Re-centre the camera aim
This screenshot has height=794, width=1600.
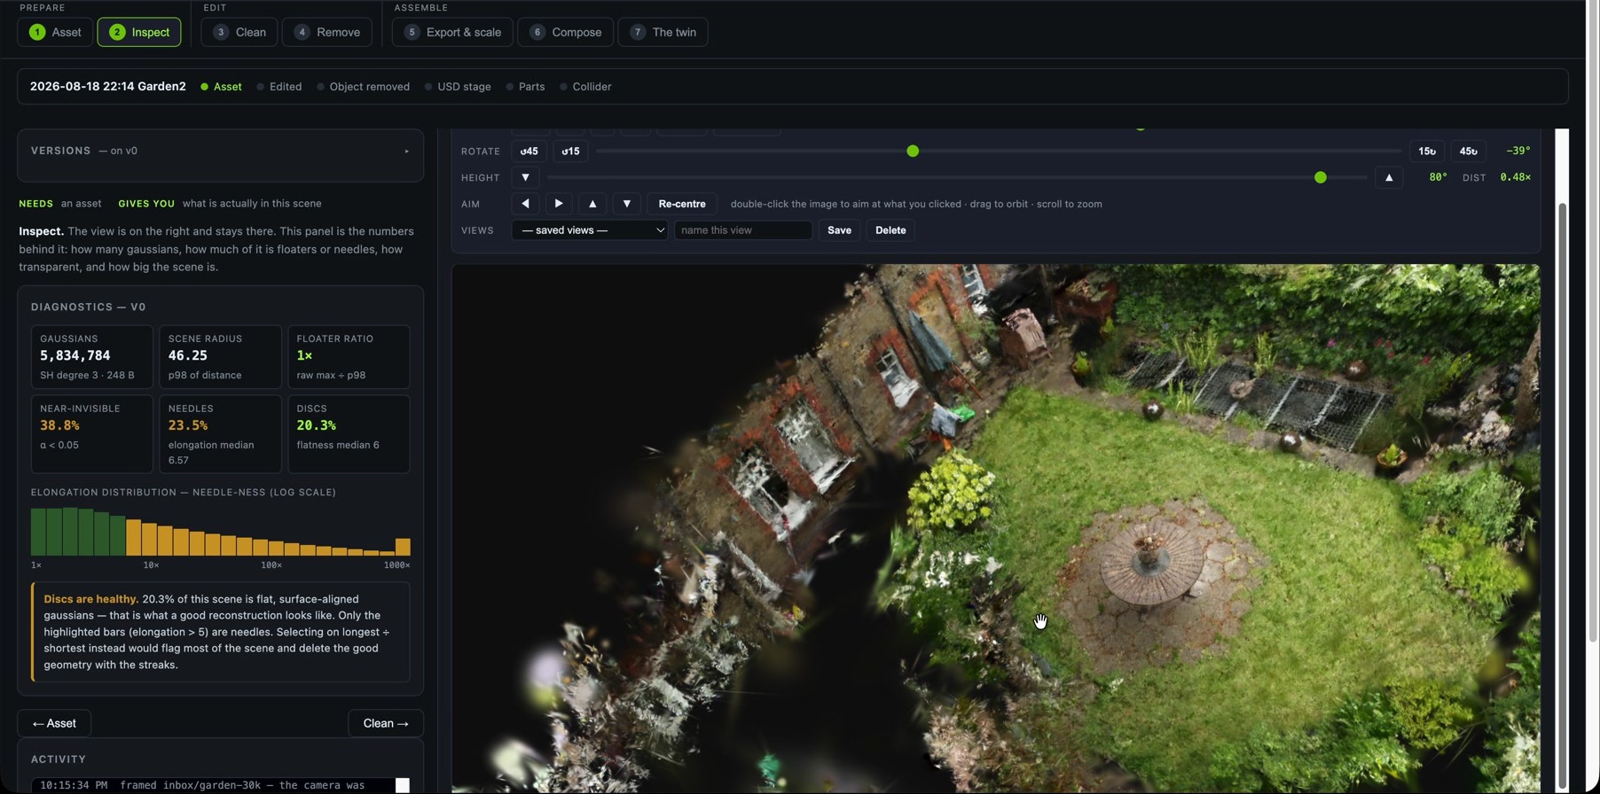(x=682, y=204)
